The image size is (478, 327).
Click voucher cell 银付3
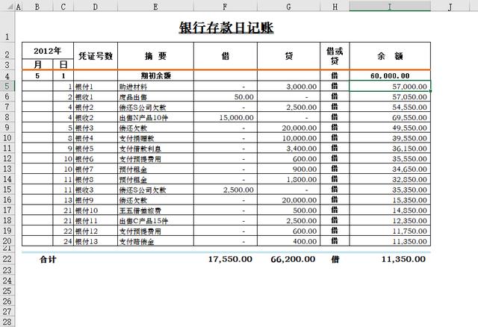[96, 128]
